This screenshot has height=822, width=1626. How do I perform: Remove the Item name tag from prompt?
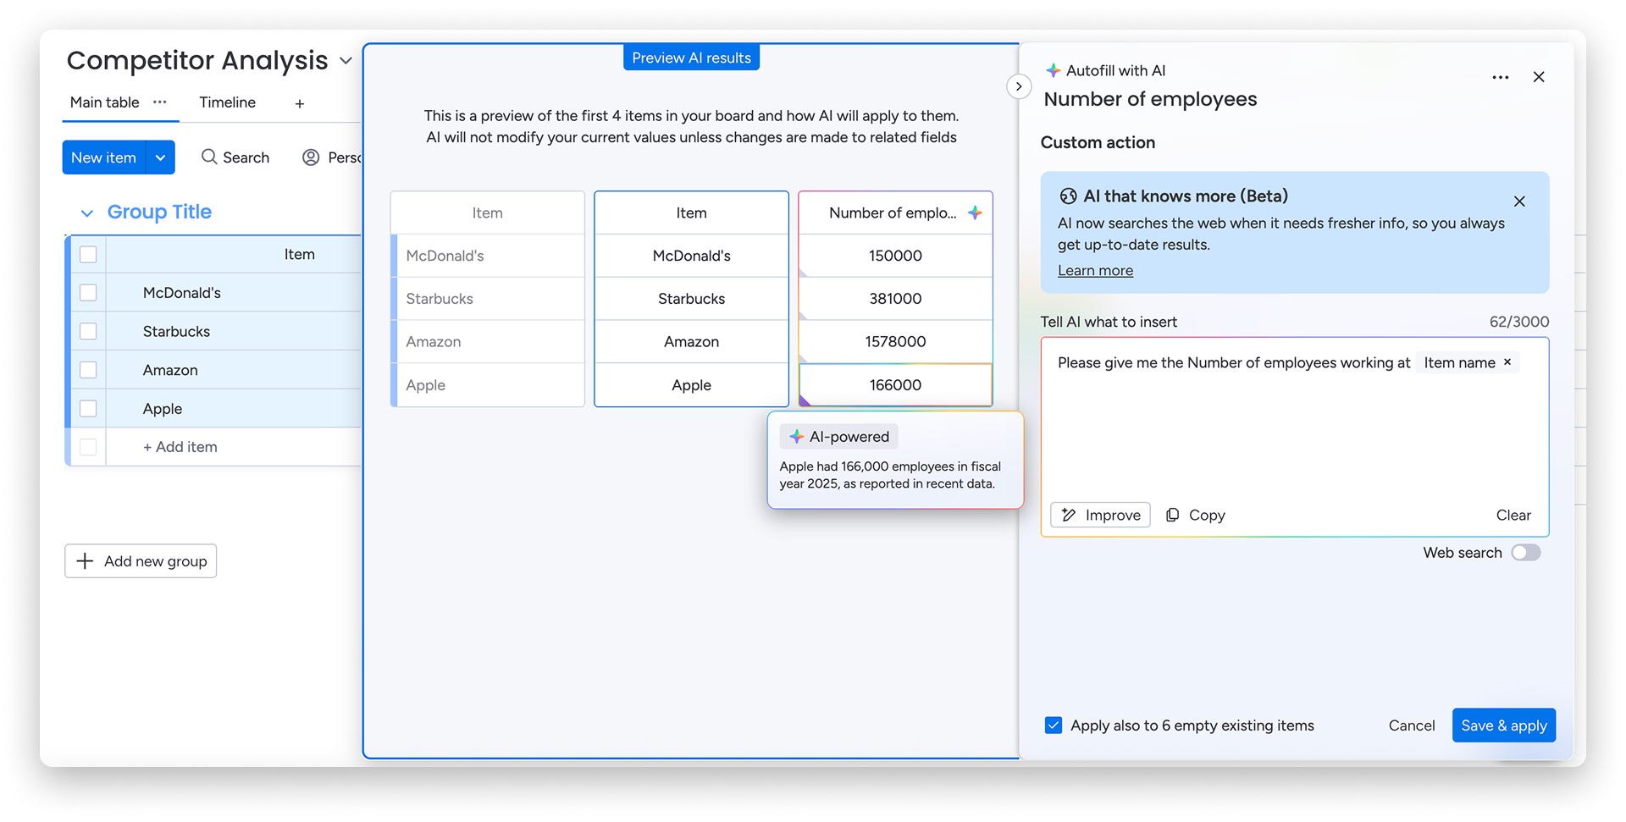[x=1507, y=362]
